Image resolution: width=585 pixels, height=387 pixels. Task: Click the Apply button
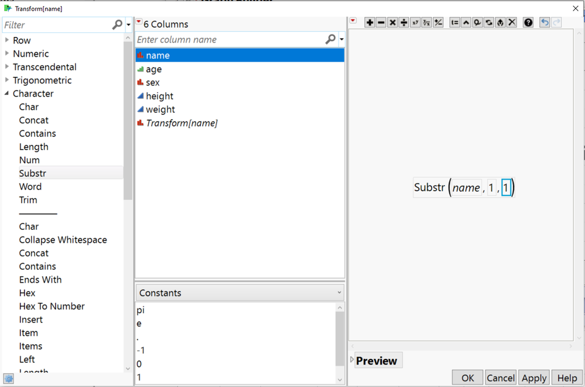click(534, 378)
